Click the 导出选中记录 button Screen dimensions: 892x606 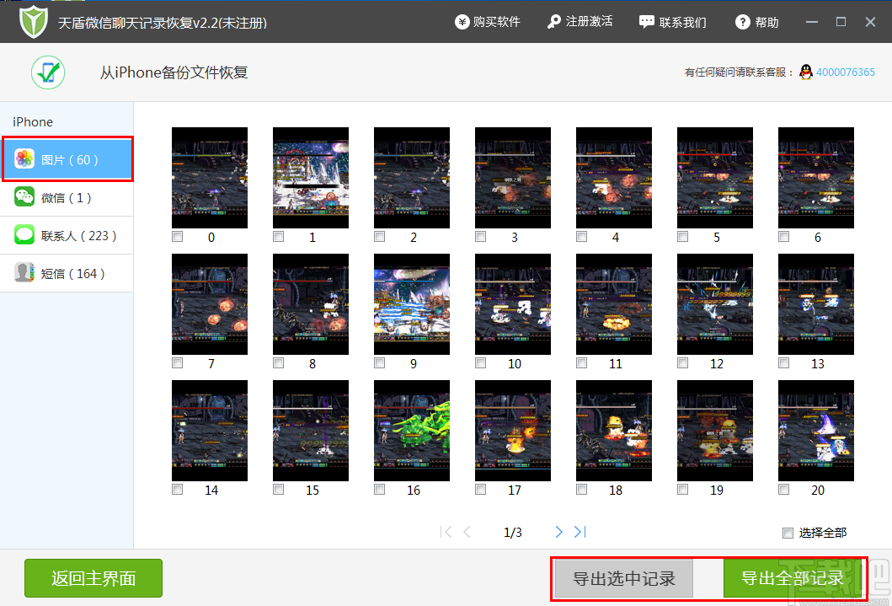(x=624, y=579)
